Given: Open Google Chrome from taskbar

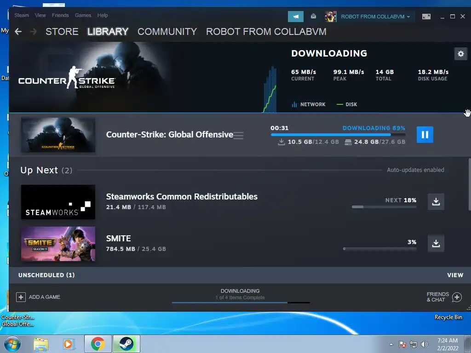Looking at the screenshot, I should point(98,344).
